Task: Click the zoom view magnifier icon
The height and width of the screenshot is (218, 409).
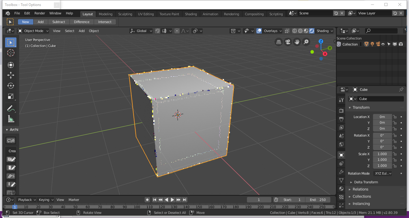Action: click(306, 42)
